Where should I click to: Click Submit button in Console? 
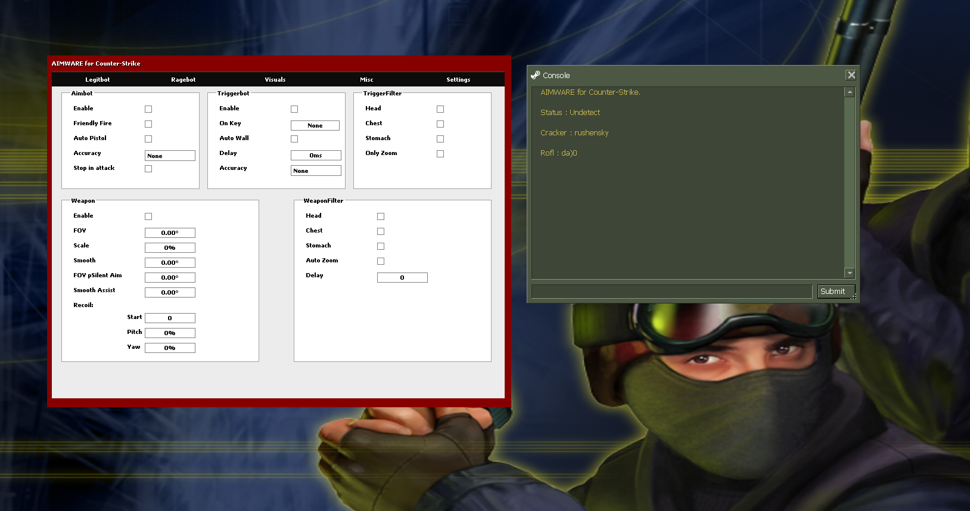(x=836, y=292)
